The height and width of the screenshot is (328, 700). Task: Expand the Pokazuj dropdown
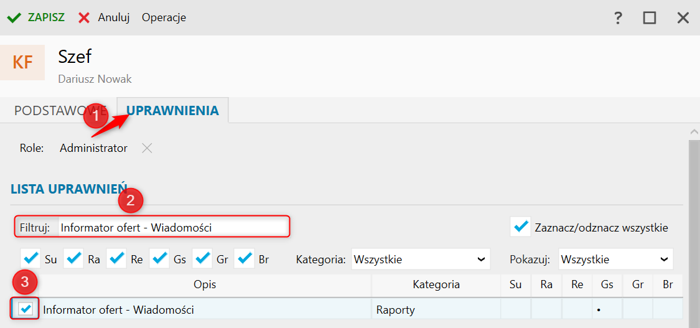click(x=615, y=259)
